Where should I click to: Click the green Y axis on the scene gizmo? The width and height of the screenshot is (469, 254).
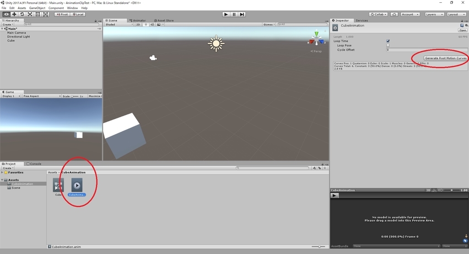pos(316,34)
